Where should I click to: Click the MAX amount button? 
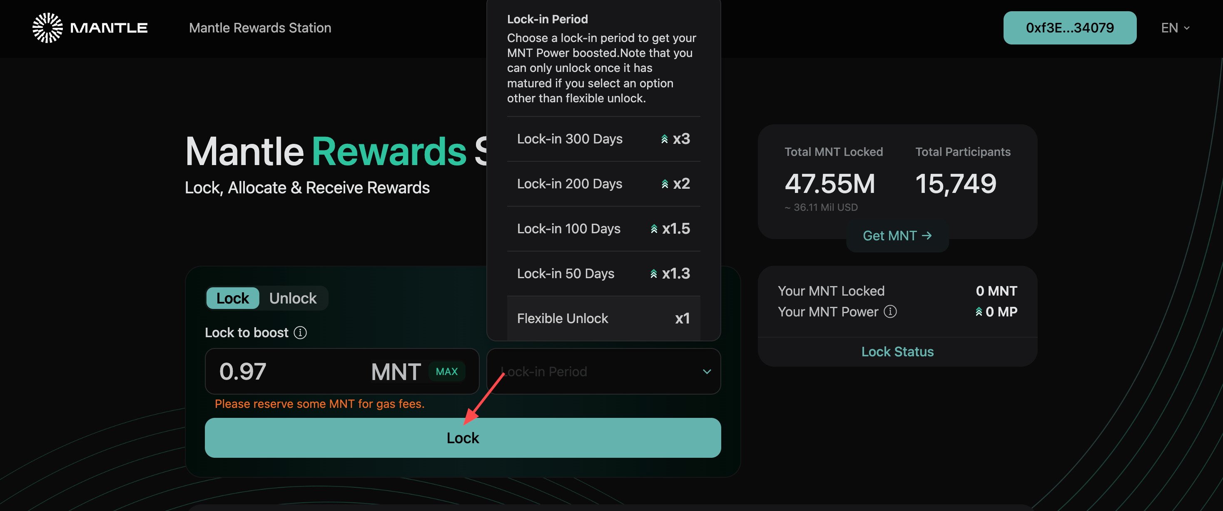446,372
